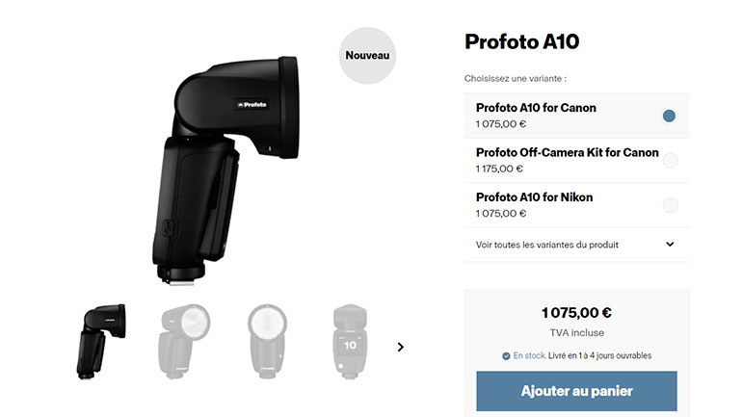Click the chevron beside the variants list
Image resolution: width=742 pixels, height=417 pixels.
[x=670, y=245]
